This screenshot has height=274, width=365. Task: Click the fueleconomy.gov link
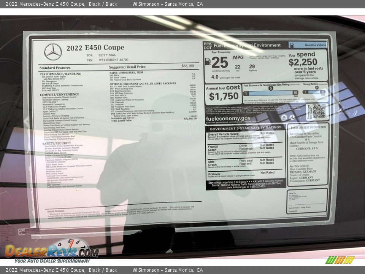coord(228,119)
